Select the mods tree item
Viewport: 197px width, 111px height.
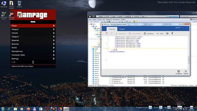tap(96, 26)
